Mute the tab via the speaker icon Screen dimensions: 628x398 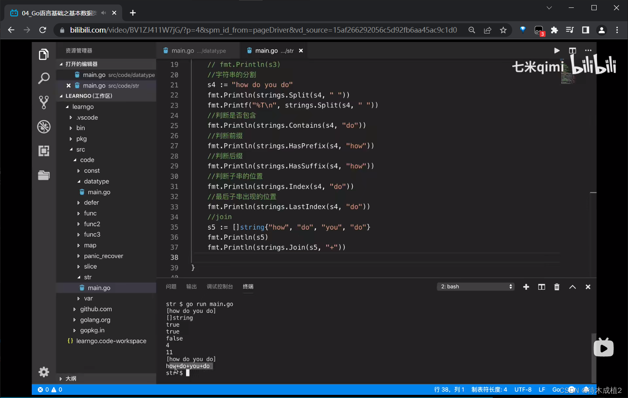(104, 13)
